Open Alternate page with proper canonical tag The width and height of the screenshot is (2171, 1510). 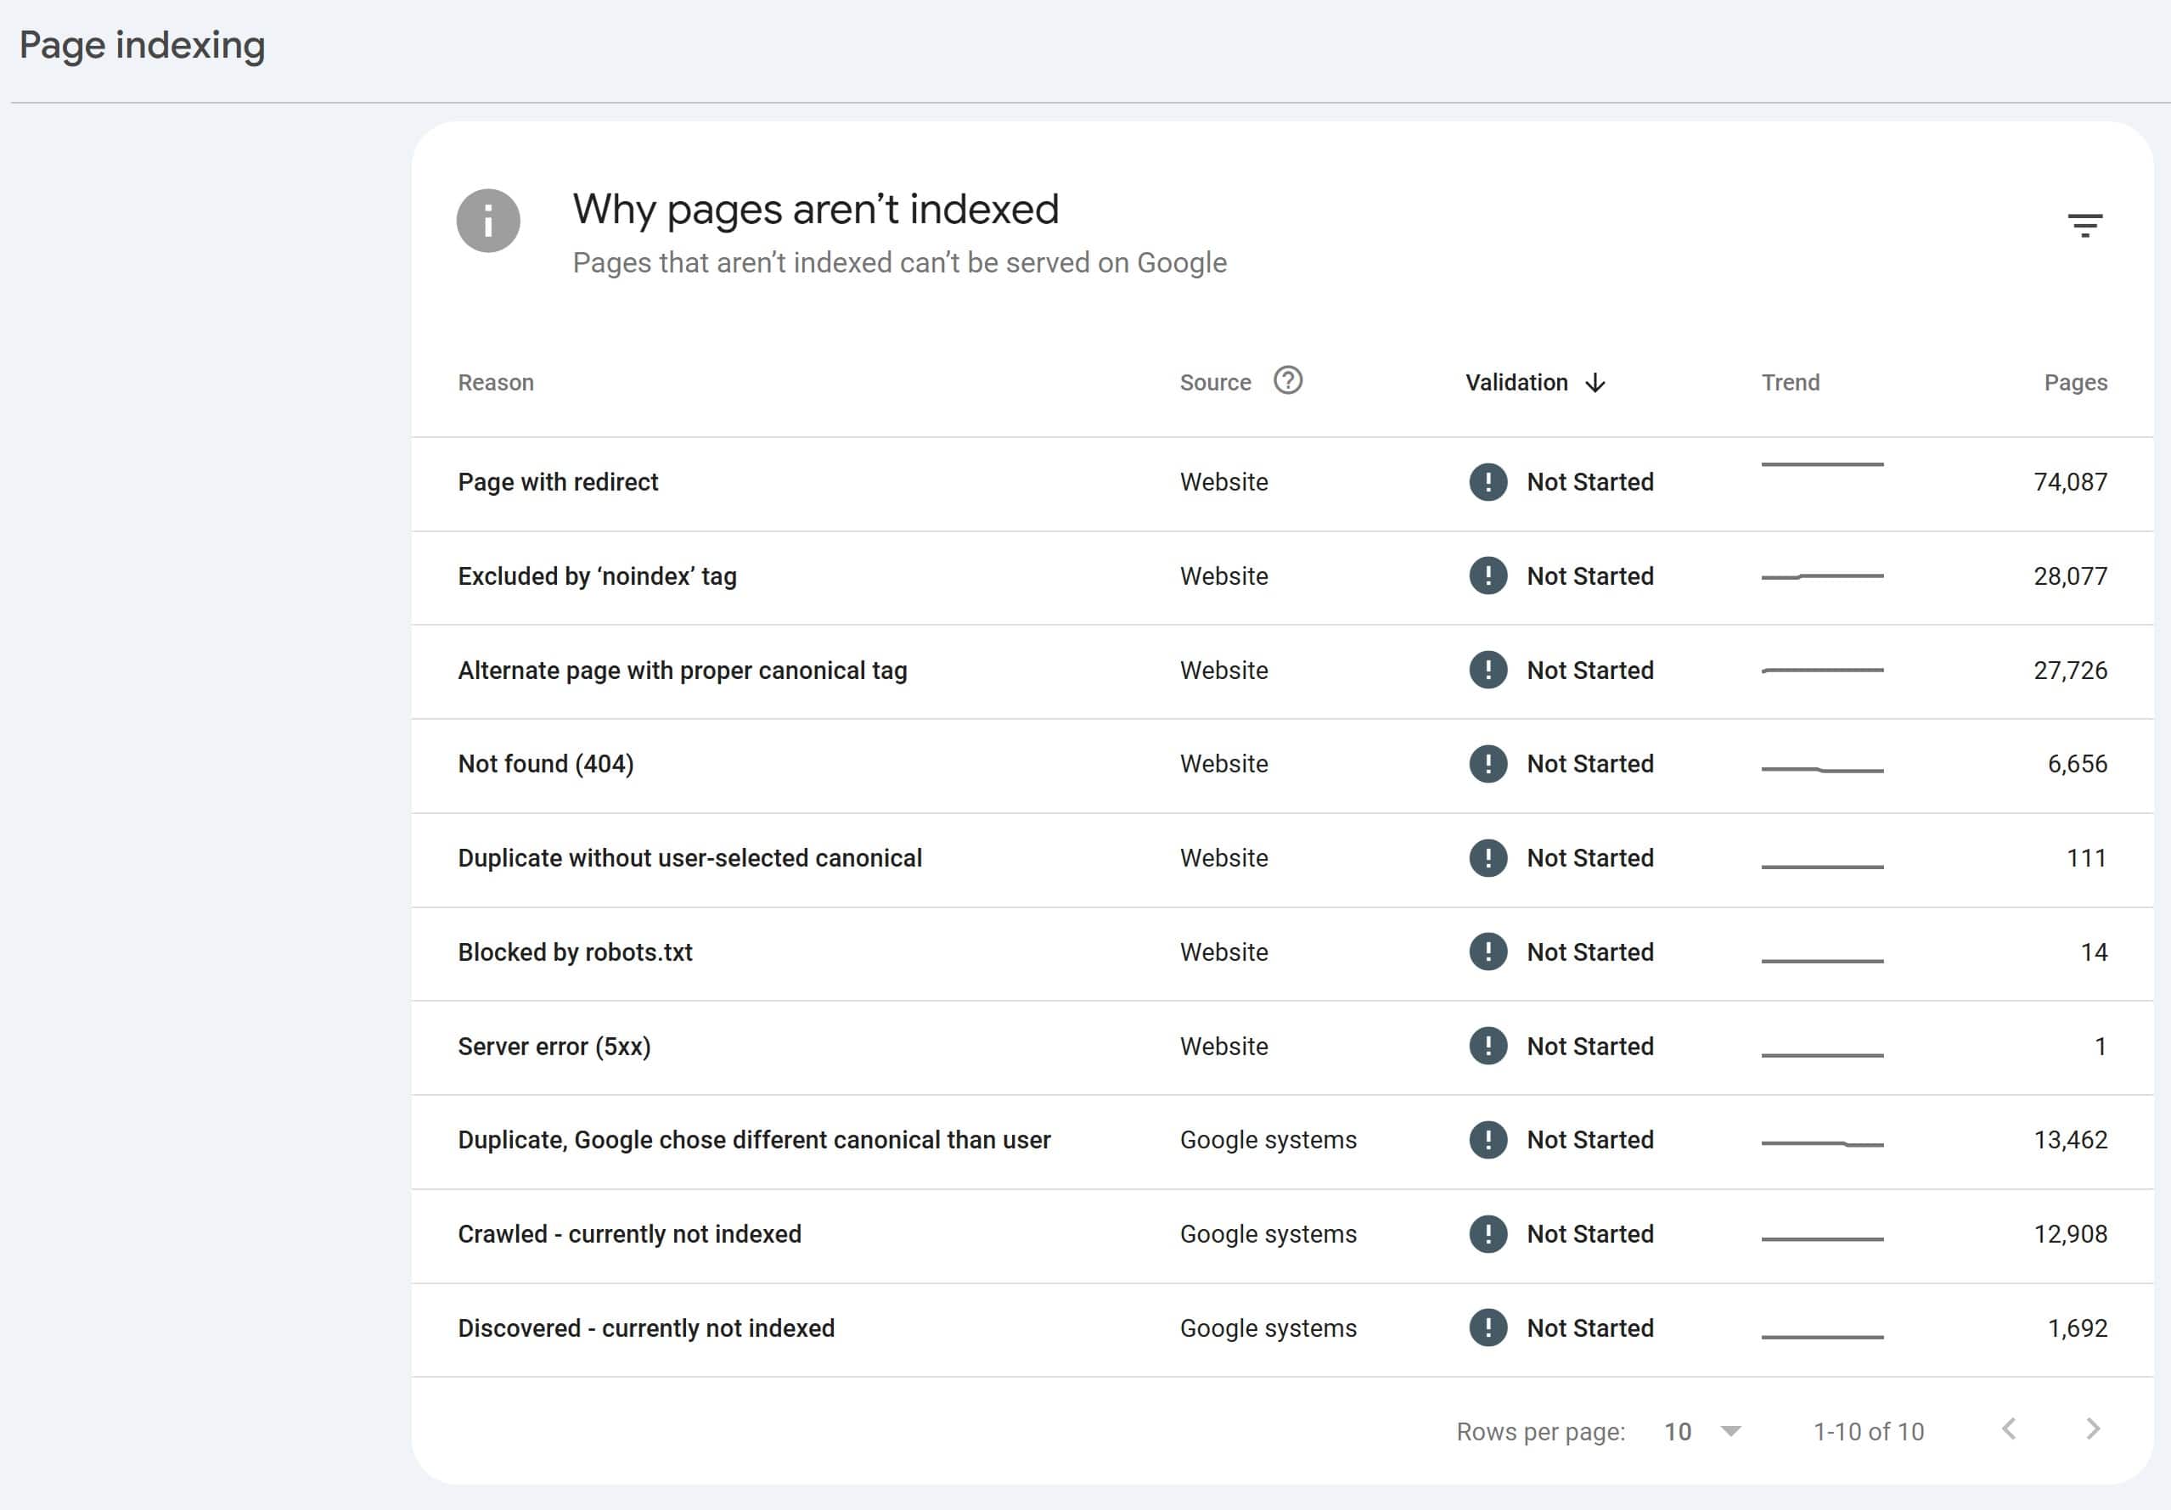[682, 671]
